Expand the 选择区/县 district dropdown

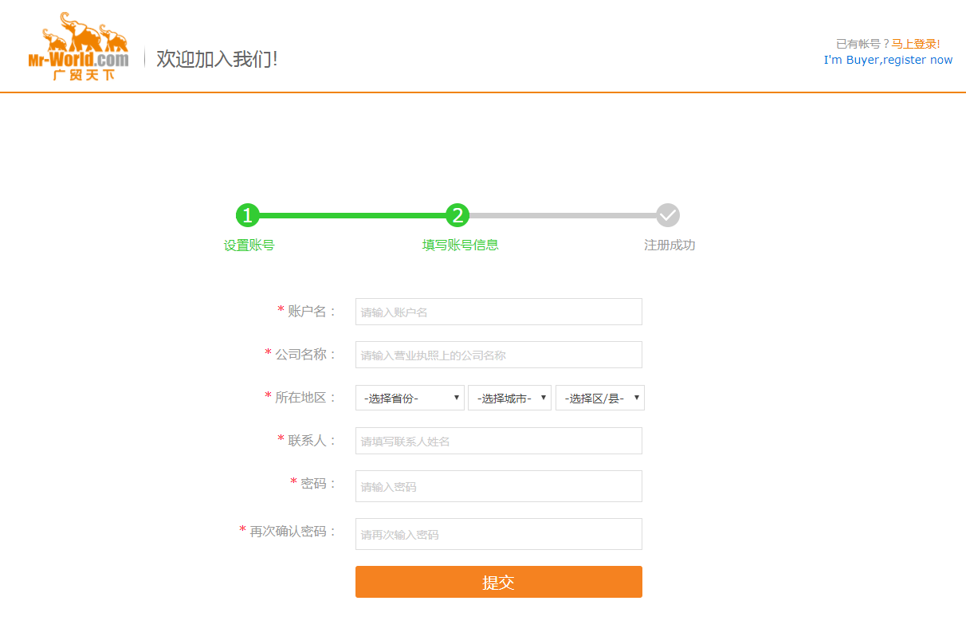[599, 398]
